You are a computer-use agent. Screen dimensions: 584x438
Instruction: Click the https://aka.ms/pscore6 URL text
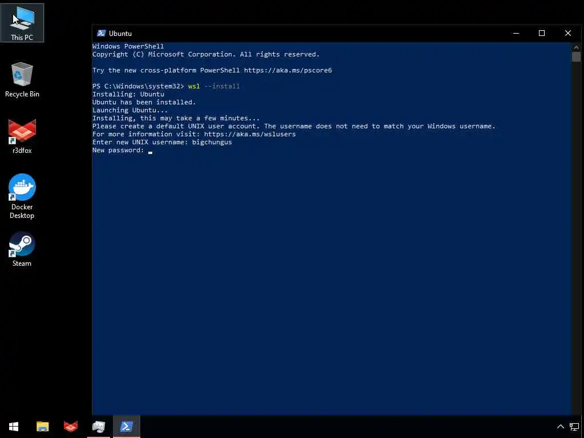point(288,70)
